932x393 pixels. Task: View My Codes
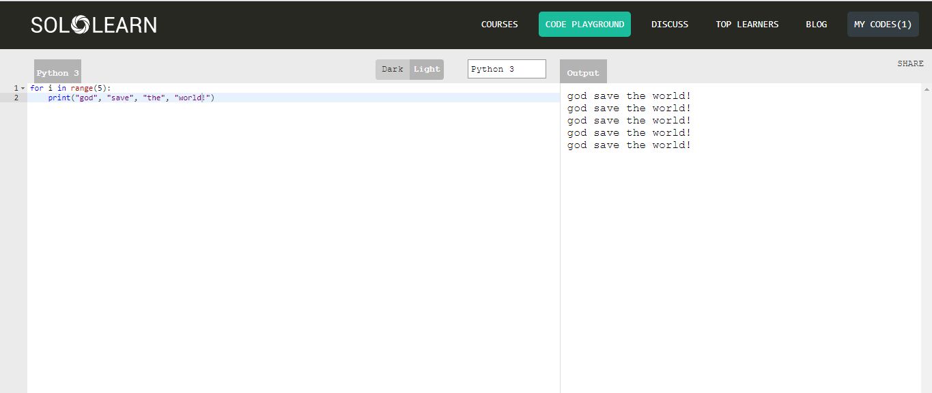882,24
